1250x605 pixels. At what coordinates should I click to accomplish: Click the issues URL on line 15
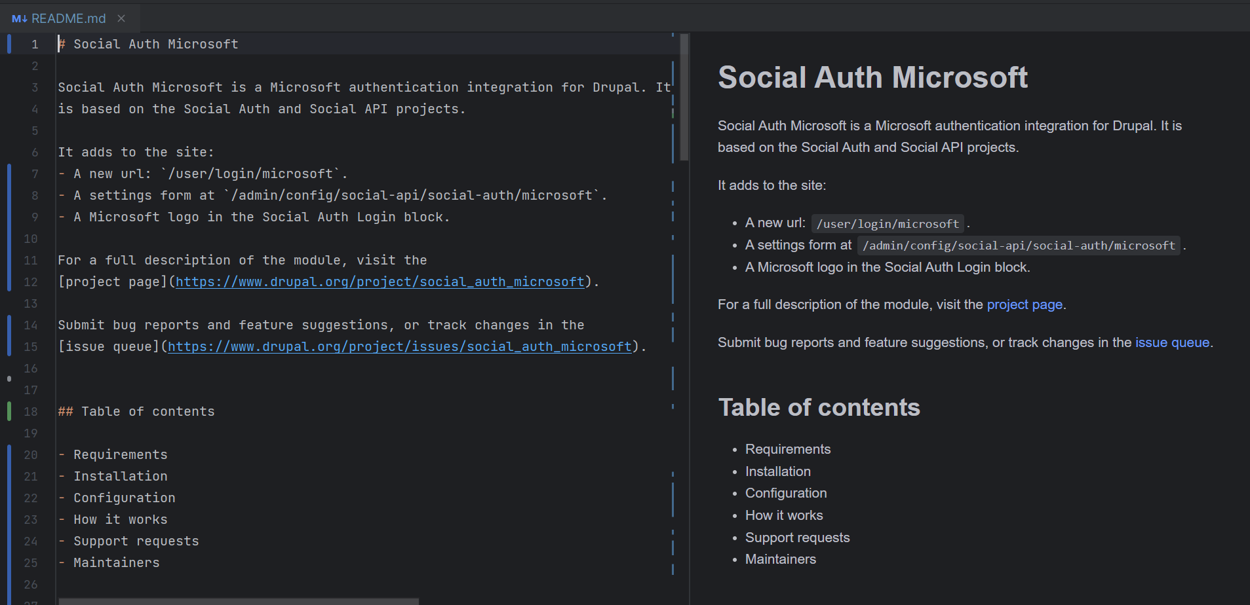(x=399, y=346)
